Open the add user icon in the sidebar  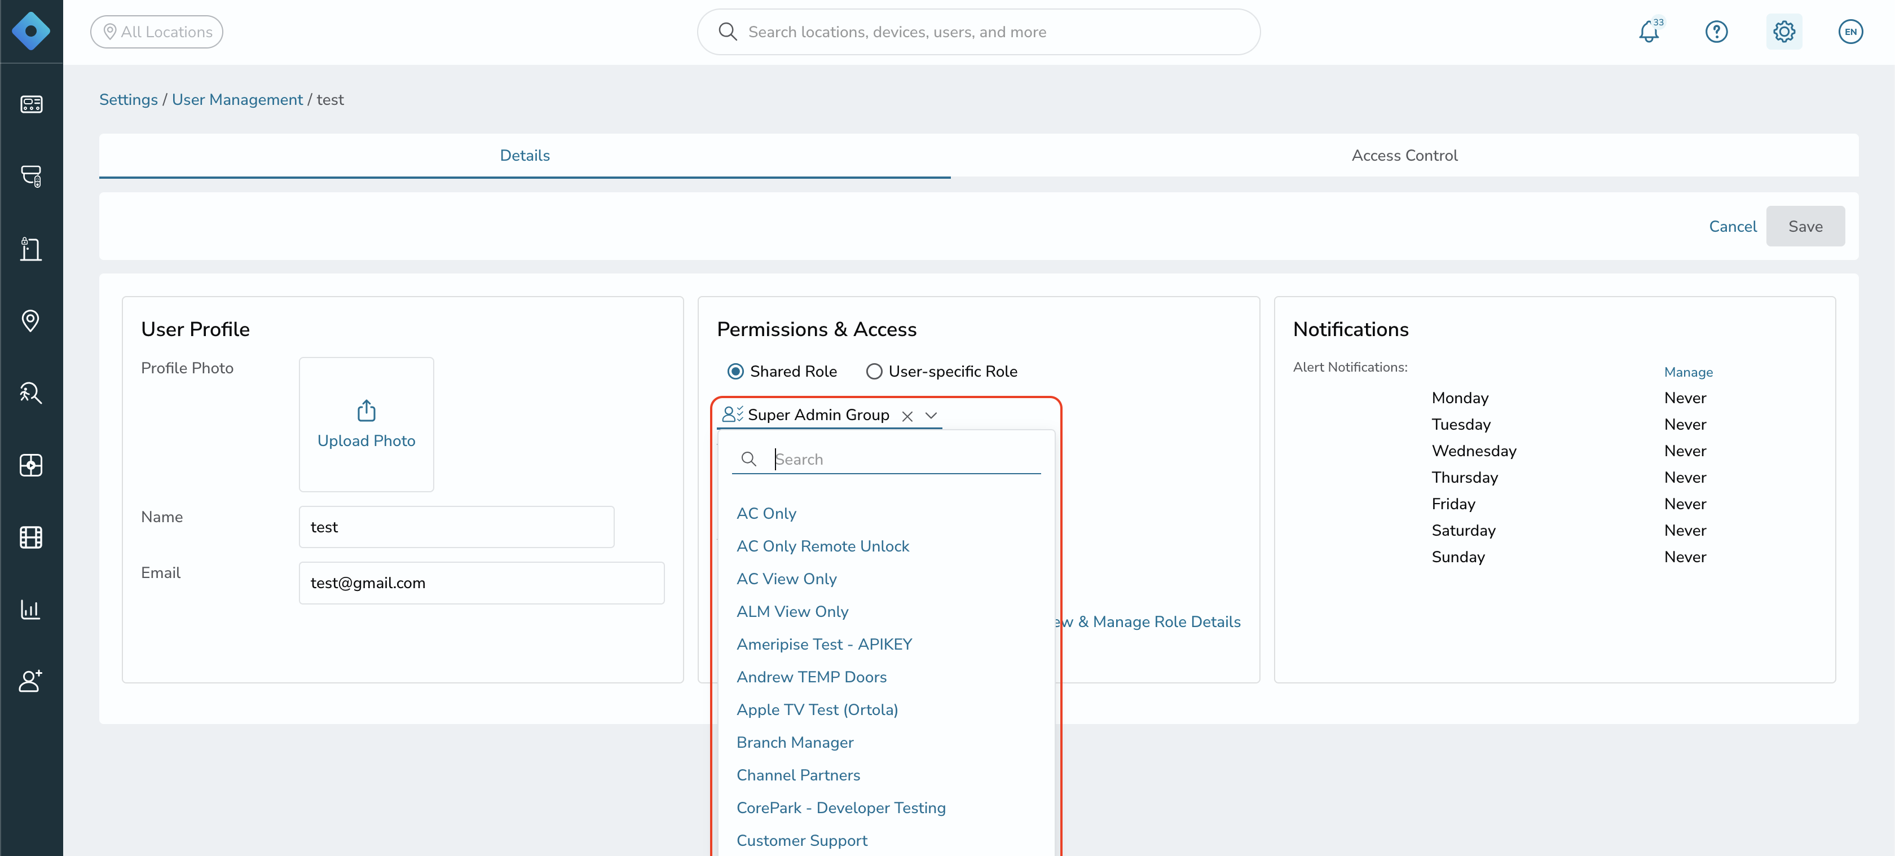31,681
